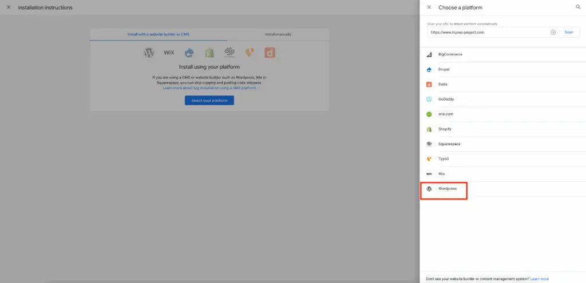Select the Squarespace logo in platform list
Screen dimensions: 586x283
pyautogui.click(x=429, y=144)
